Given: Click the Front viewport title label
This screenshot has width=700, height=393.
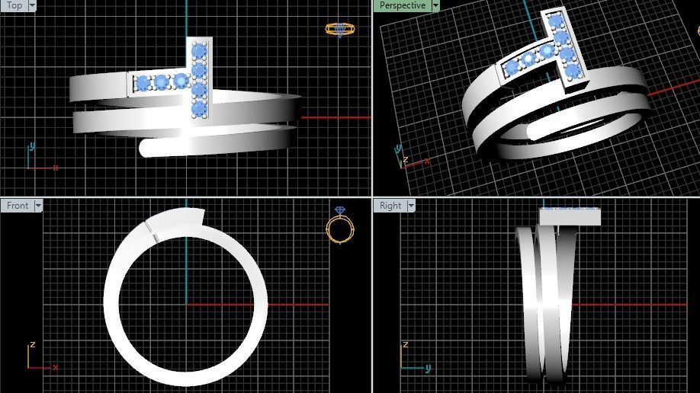Looking at the screenshot, I should coord(18,206).
